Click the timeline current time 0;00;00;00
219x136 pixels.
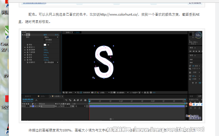[28, 99]
